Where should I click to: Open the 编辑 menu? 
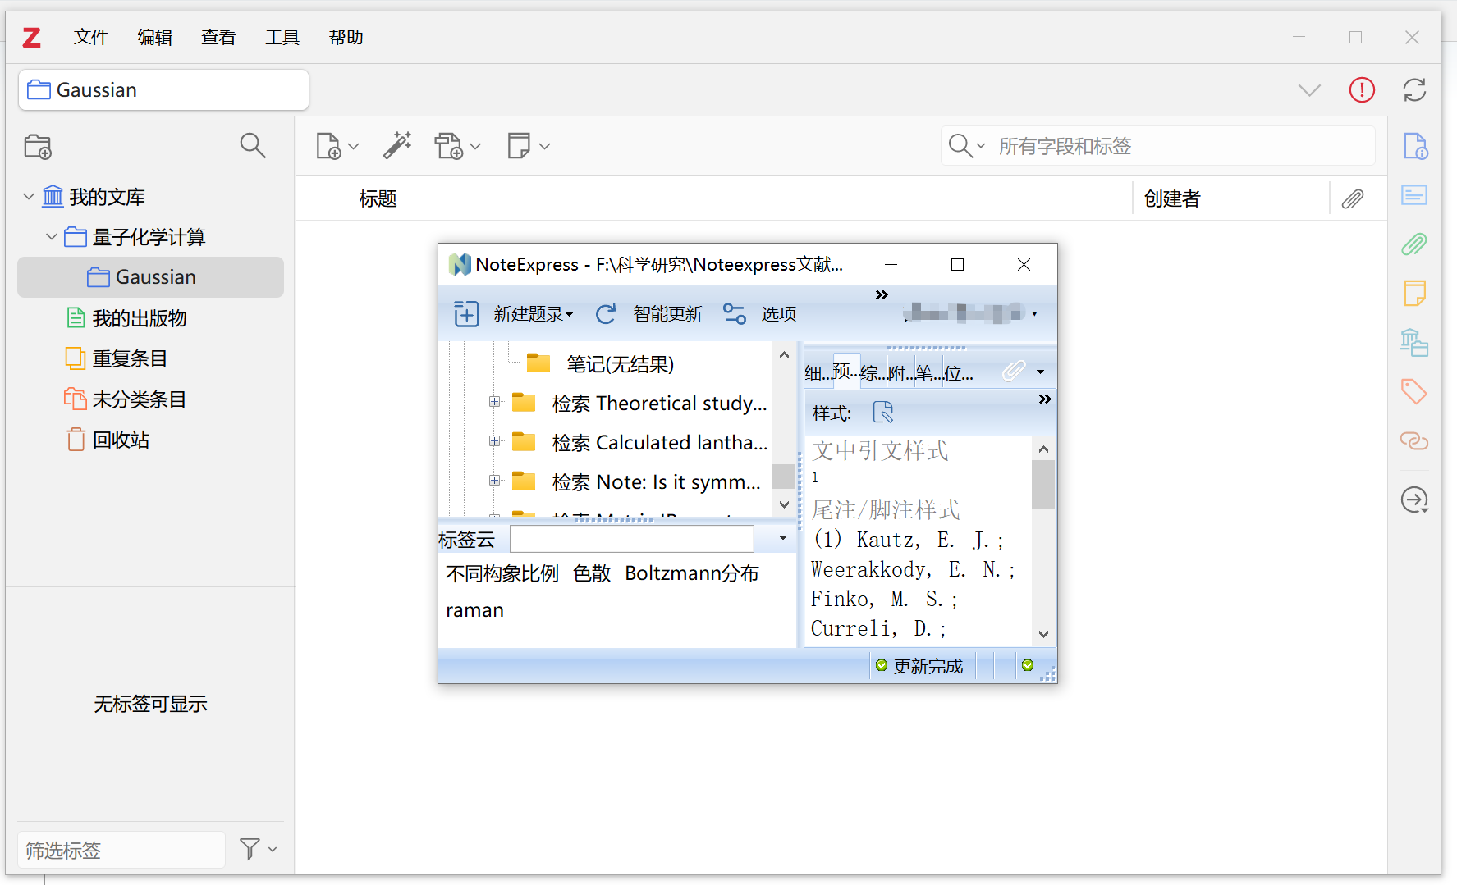click(154, 38)
